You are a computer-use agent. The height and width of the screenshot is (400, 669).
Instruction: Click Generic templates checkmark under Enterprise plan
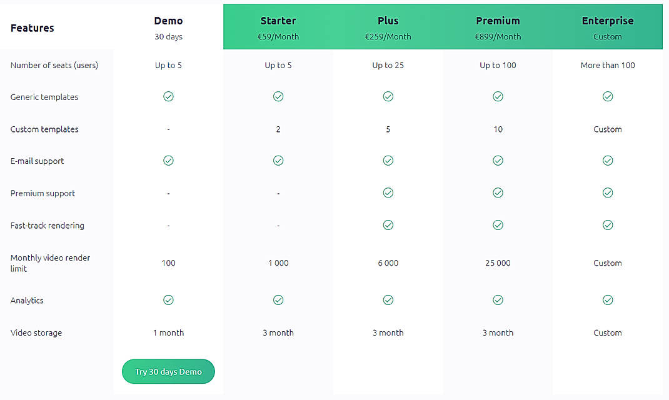[x=608, y=96]
